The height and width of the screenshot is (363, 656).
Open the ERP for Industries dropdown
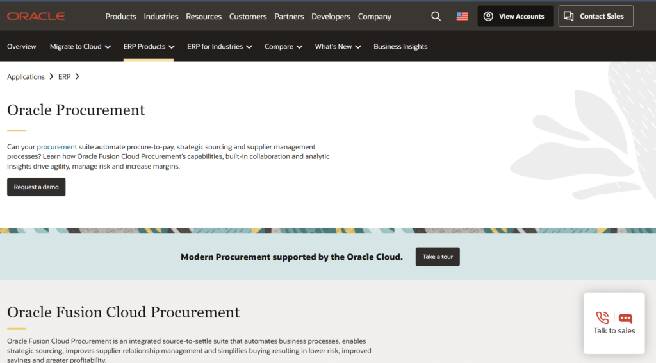[x=219, y=47]
